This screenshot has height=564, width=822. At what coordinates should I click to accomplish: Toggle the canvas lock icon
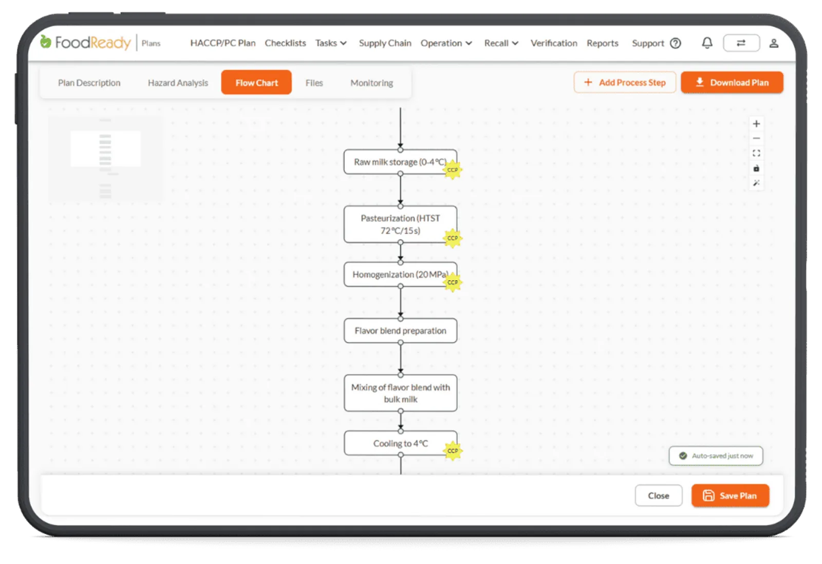[756, 168]
